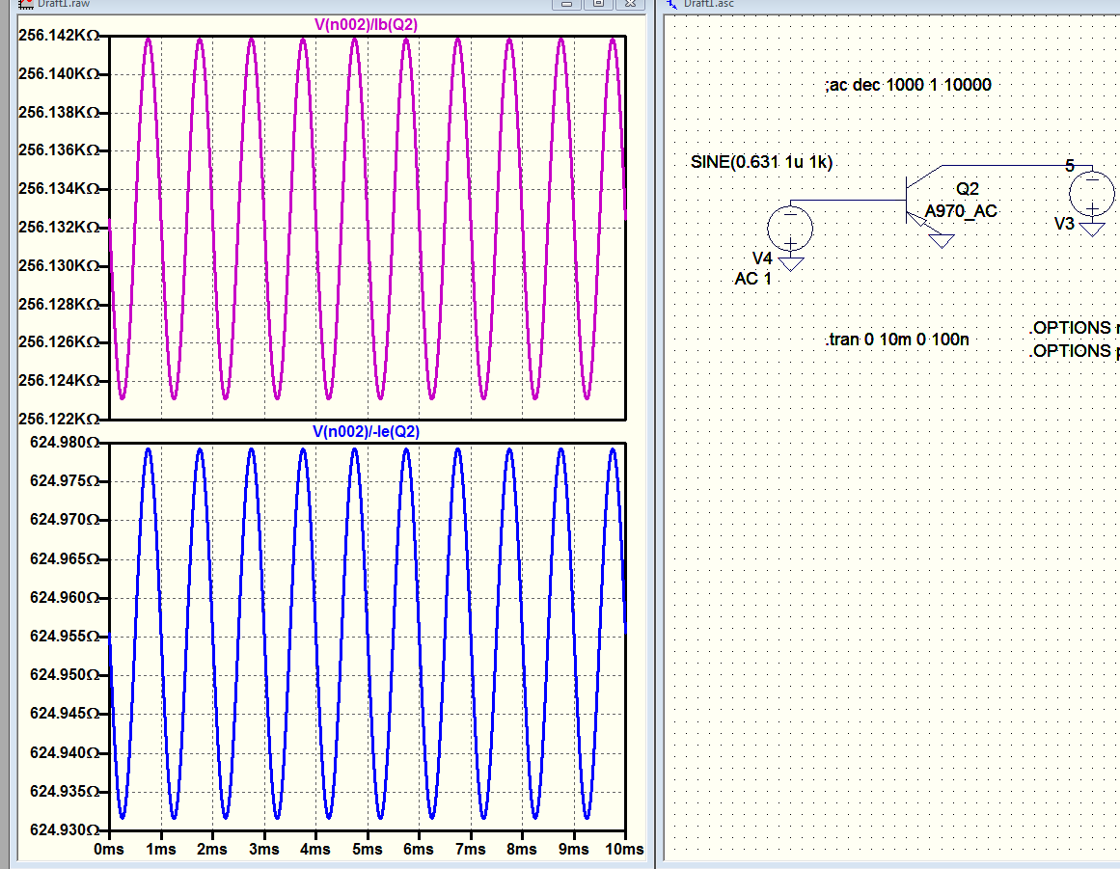1120x869 pixels.
Task: Click the 624.930Ω axis label
Action: click(65, 829)
